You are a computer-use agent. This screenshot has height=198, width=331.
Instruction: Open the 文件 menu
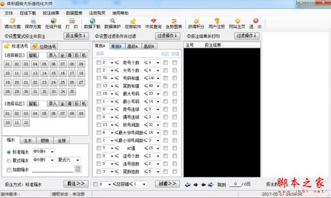coord(9,13)
